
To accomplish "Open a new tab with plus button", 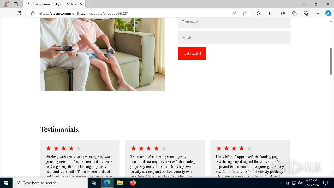I will coord(91,4).
